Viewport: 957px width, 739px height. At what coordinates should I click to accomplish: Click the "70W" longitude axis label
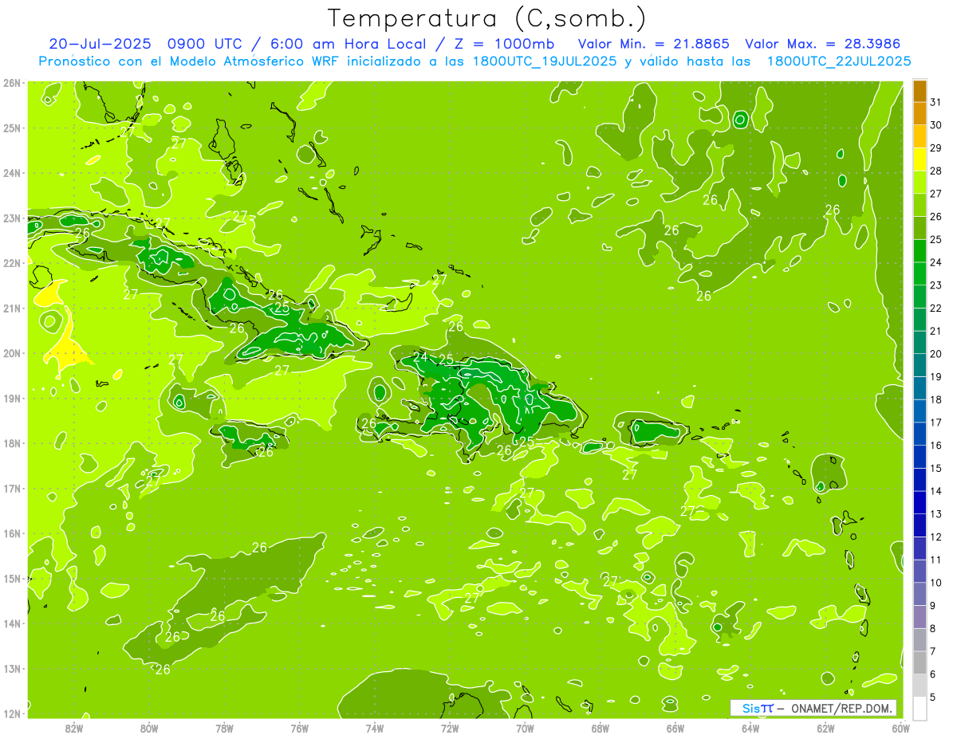pos(525,728)
